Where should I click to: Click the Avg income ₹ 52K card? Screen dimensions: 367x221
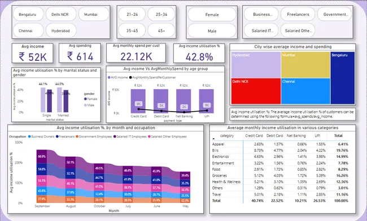click(x=33, y=53)
